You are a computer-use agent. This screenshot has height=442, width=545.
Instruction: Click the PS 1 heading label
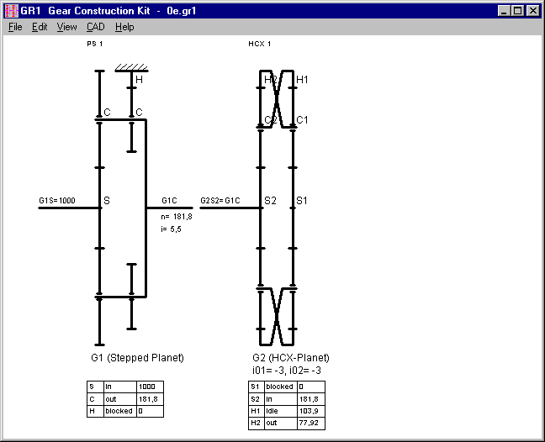[x=94, y=44]
